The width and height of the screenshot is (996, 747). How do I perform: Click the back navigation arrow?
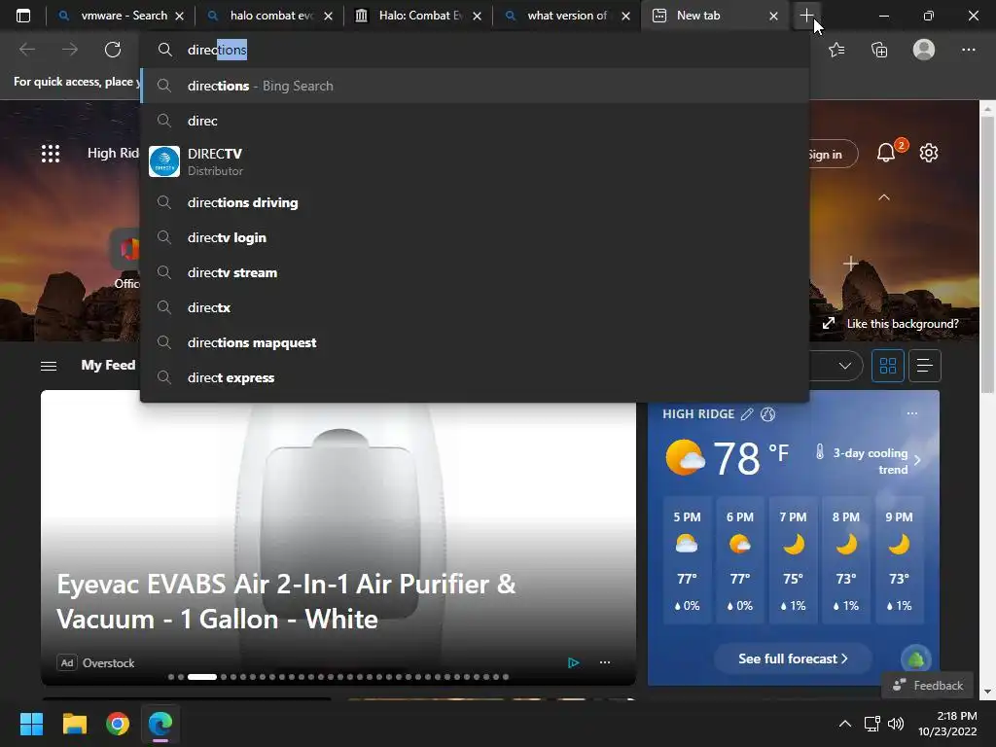click(x=27, y=50)
